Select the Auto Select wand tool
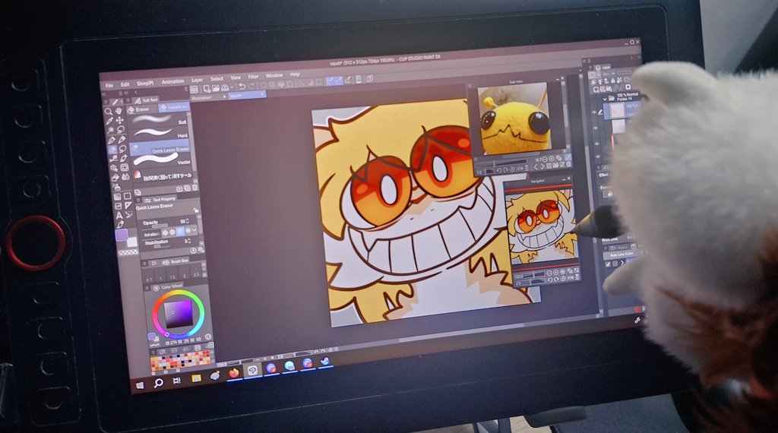 pos(110,131)
